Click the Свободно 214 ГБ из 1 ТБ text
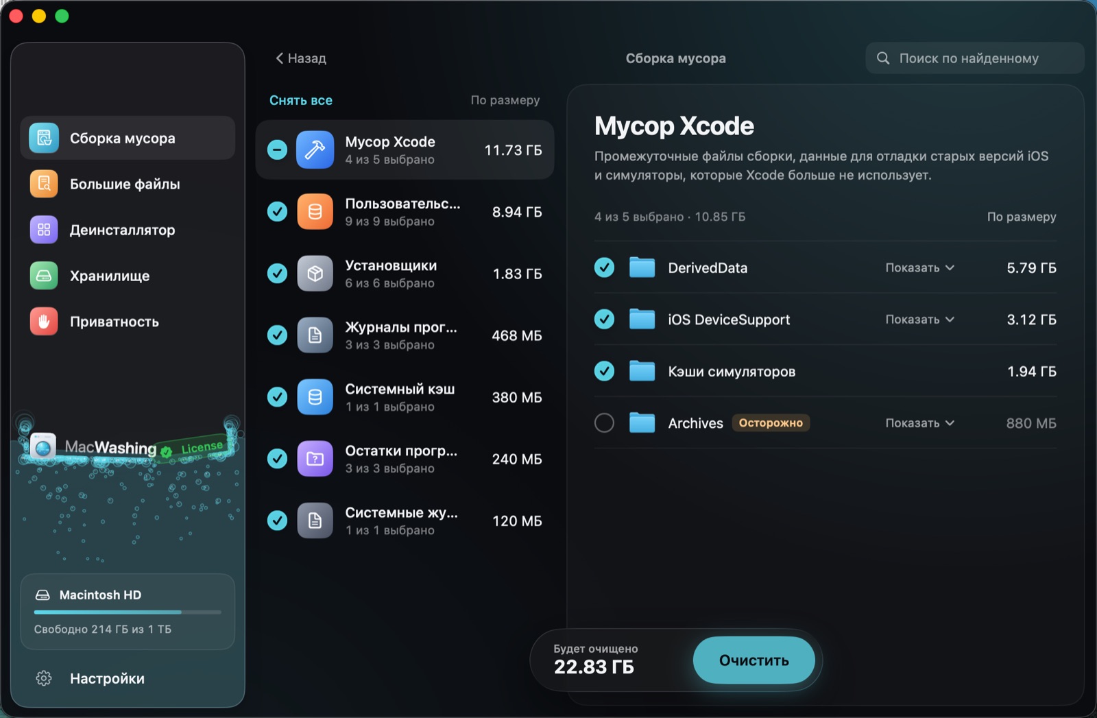 tap(103, 629)
